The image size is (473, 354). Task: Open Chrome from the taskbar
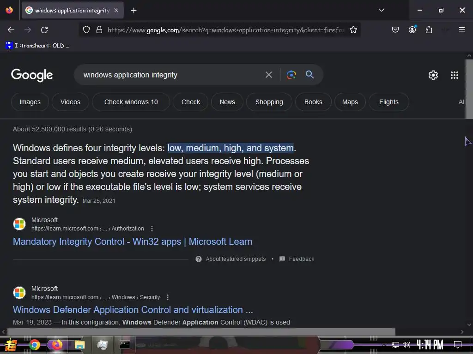34,345
